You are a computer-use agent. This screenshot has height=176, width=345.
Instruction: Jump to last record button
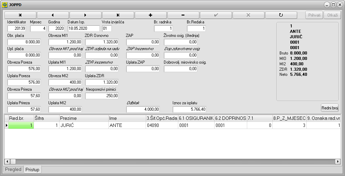[x=118, y=15]
